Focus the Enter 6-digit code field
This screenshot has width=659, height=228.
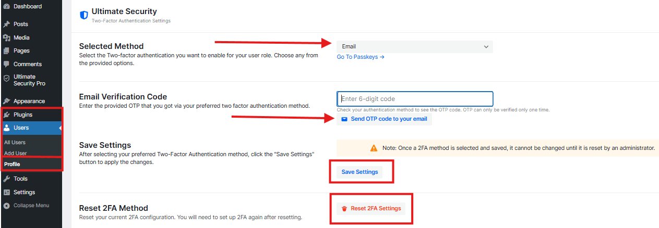tap(415, 99)
